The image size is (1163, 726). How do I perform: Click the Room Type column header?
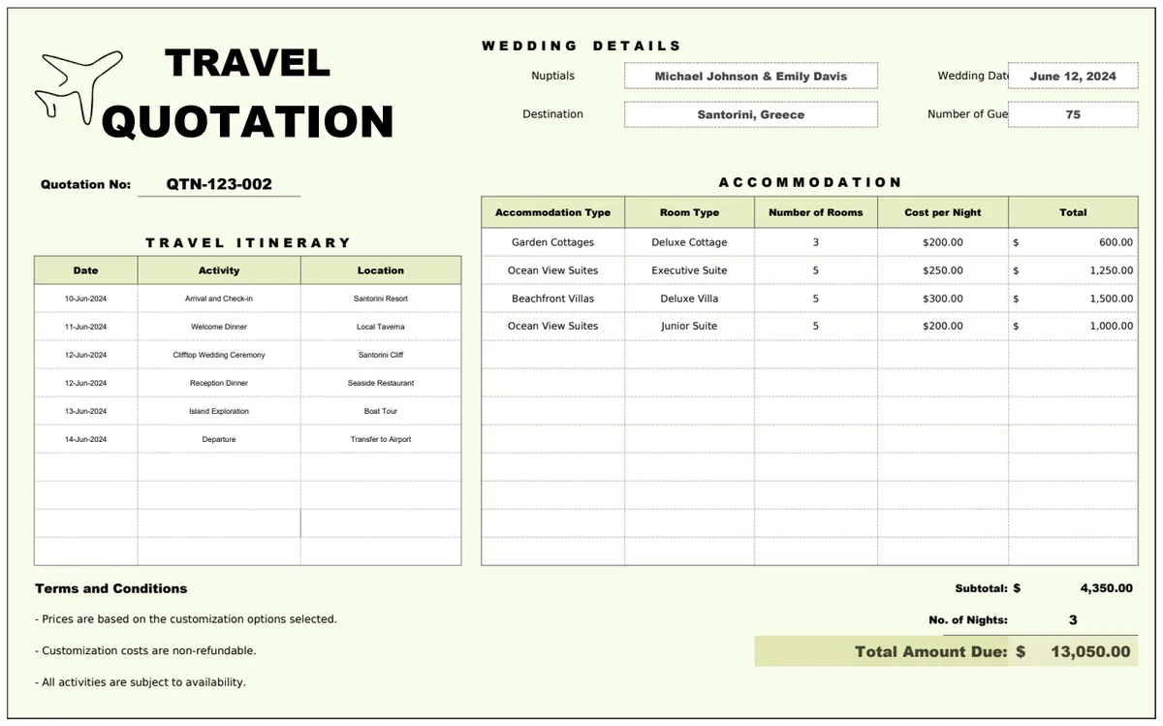tap(689, 212)
